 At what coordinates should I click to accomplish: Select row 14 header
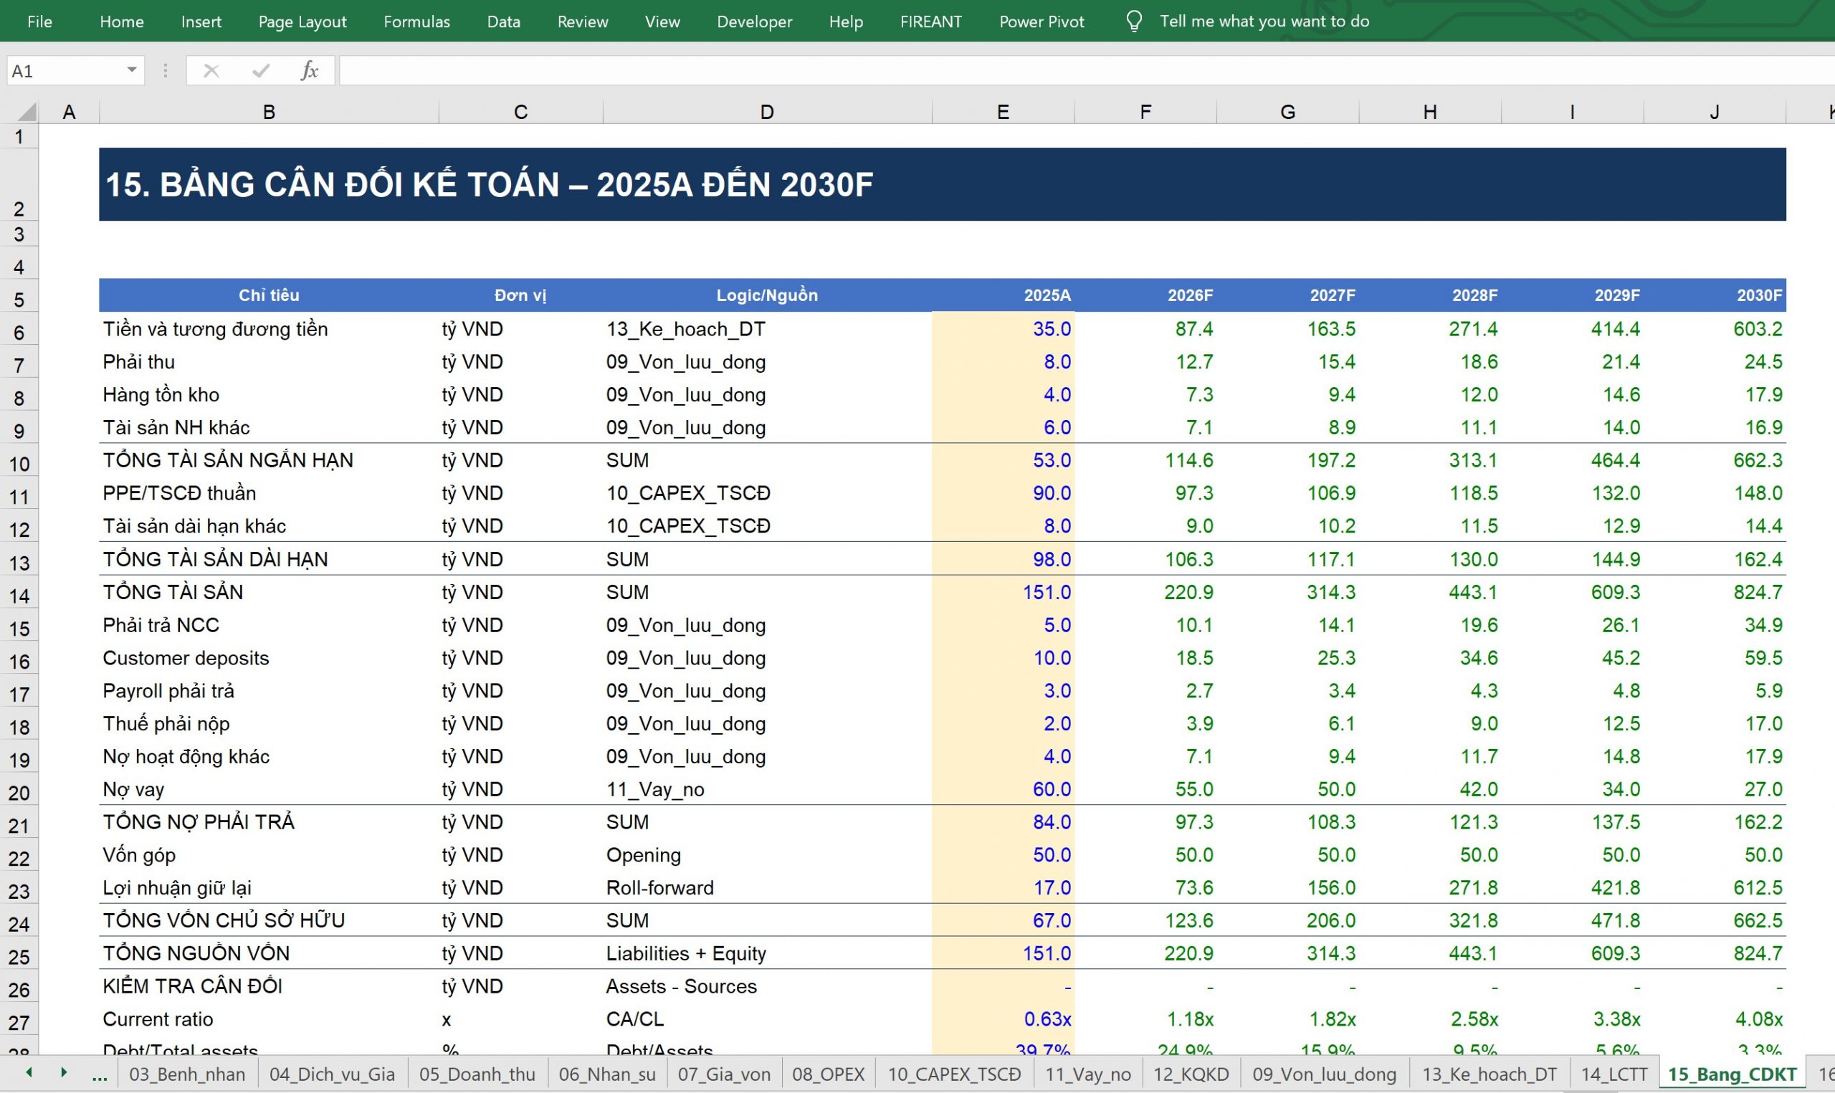tap(19, 595)
